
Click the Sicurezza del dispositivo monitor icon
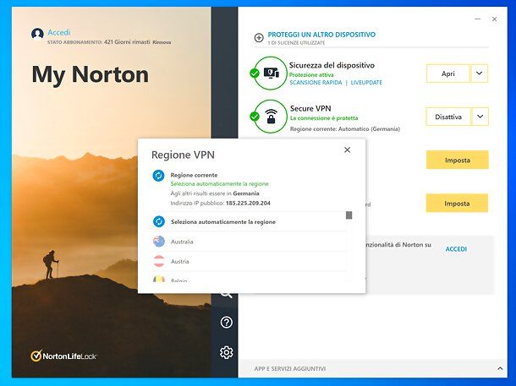[x=272, y=73]
